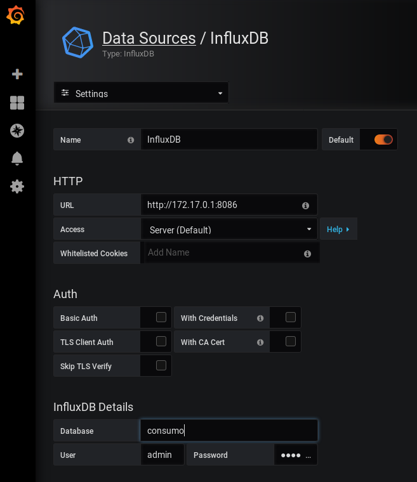417x482 pixels.
Task: Open the Create plus menu in sidebar
Action: point(17,74)
